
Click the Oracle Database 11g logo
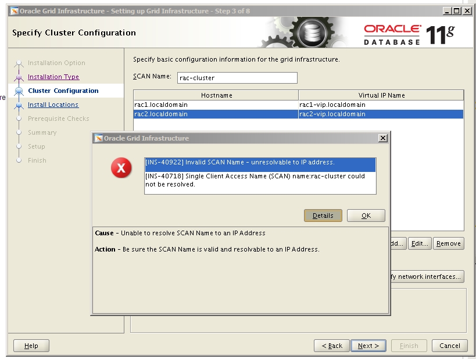pos(409,35)
